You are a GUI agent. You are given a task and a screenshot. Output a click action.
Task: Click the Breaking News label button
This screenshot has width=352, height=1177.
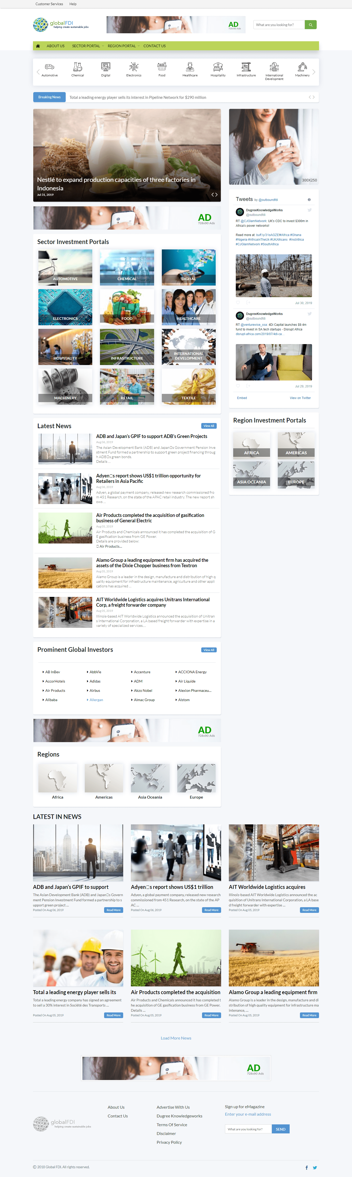point(49,97)
